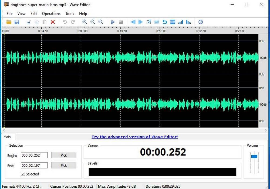Screen dimensions: 270x189
Task: Uncheck the Selected checkbox
Action: point(23,174)
